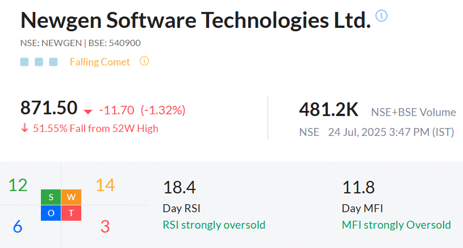The height and width of the screenshot is (248, 463).
Task: Click the MFI strongly Oversold text
Action: (397, 225)
